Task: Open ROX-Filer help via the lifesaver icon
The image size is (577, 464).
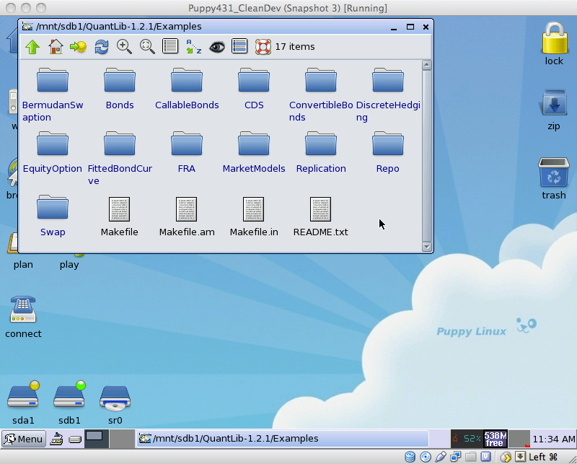Action: (262, 46)
